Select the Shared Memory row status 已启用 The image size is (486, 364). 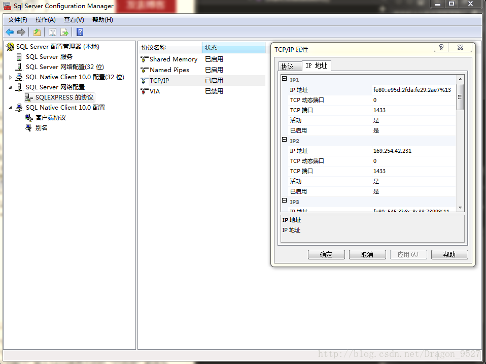click(x=214, y=59)
